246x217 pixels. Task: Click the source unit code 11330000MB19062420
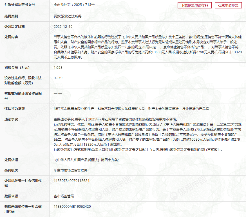(72, 206)
